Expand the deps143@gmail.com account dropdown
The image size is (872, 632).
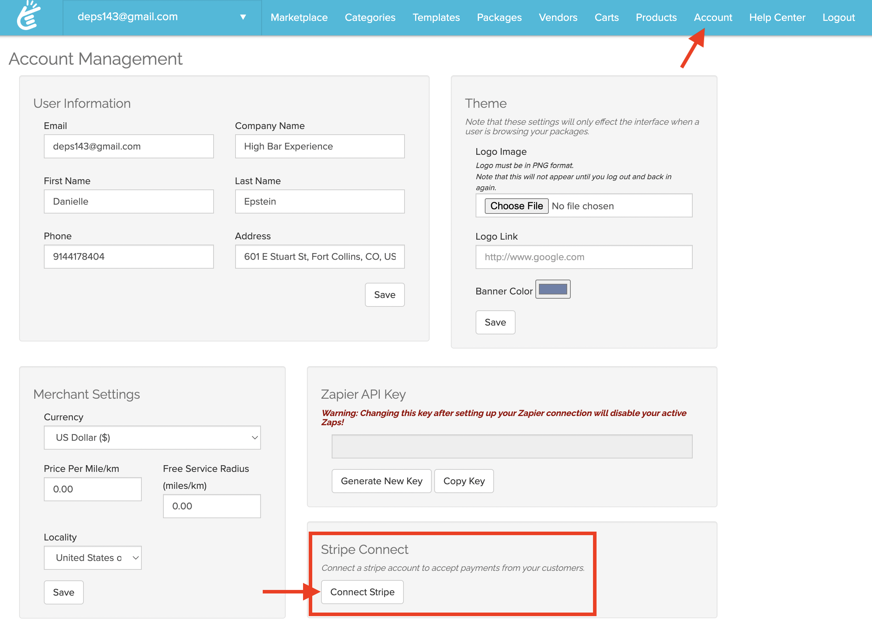click(243, 17)
